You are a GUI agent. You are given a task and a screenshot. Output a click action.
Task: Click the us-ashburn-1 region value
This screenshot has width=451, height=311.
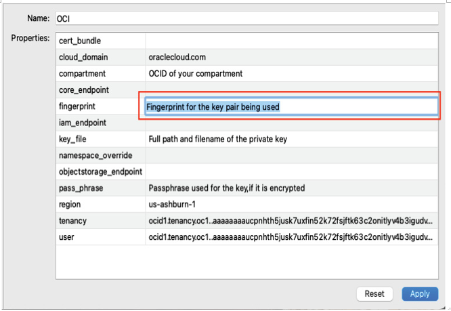tap(172, 205)
